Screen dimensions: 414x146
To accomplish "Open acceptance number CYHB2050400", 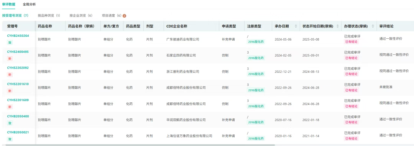I will coord(18,116).
